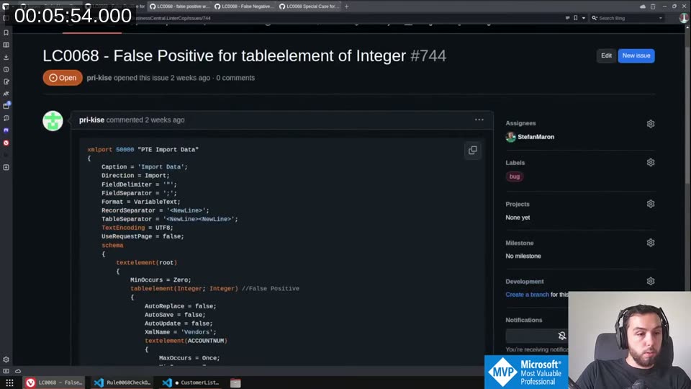This screenshot has height=389, width=691.
Task: Open the Mastodon web panel
Action: coord(6,130)
